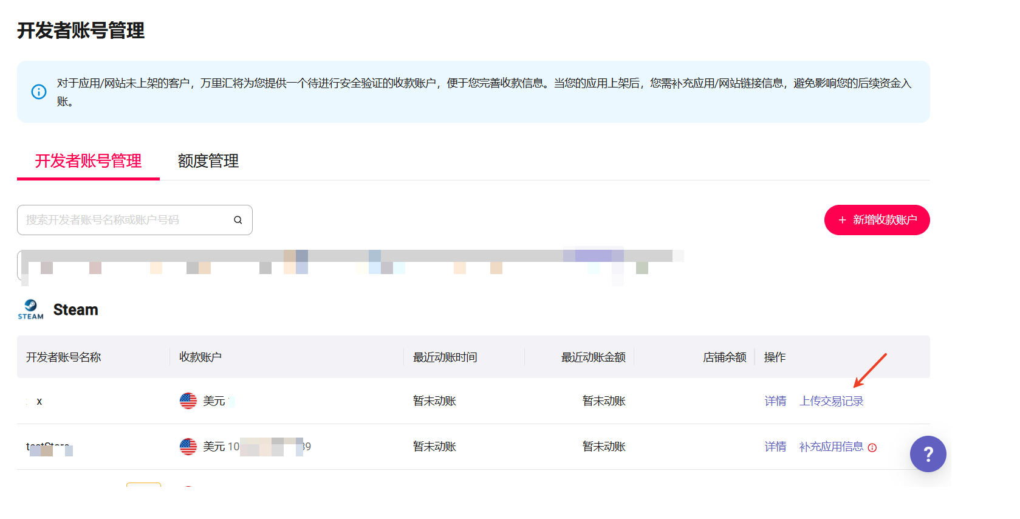
Task: Click 补充应用信息 link in second row
Action: tap(830, 447)
